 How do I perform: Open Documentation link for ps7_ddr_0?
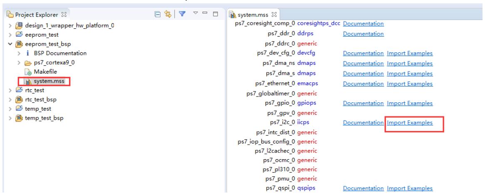[x=363, y=34]
